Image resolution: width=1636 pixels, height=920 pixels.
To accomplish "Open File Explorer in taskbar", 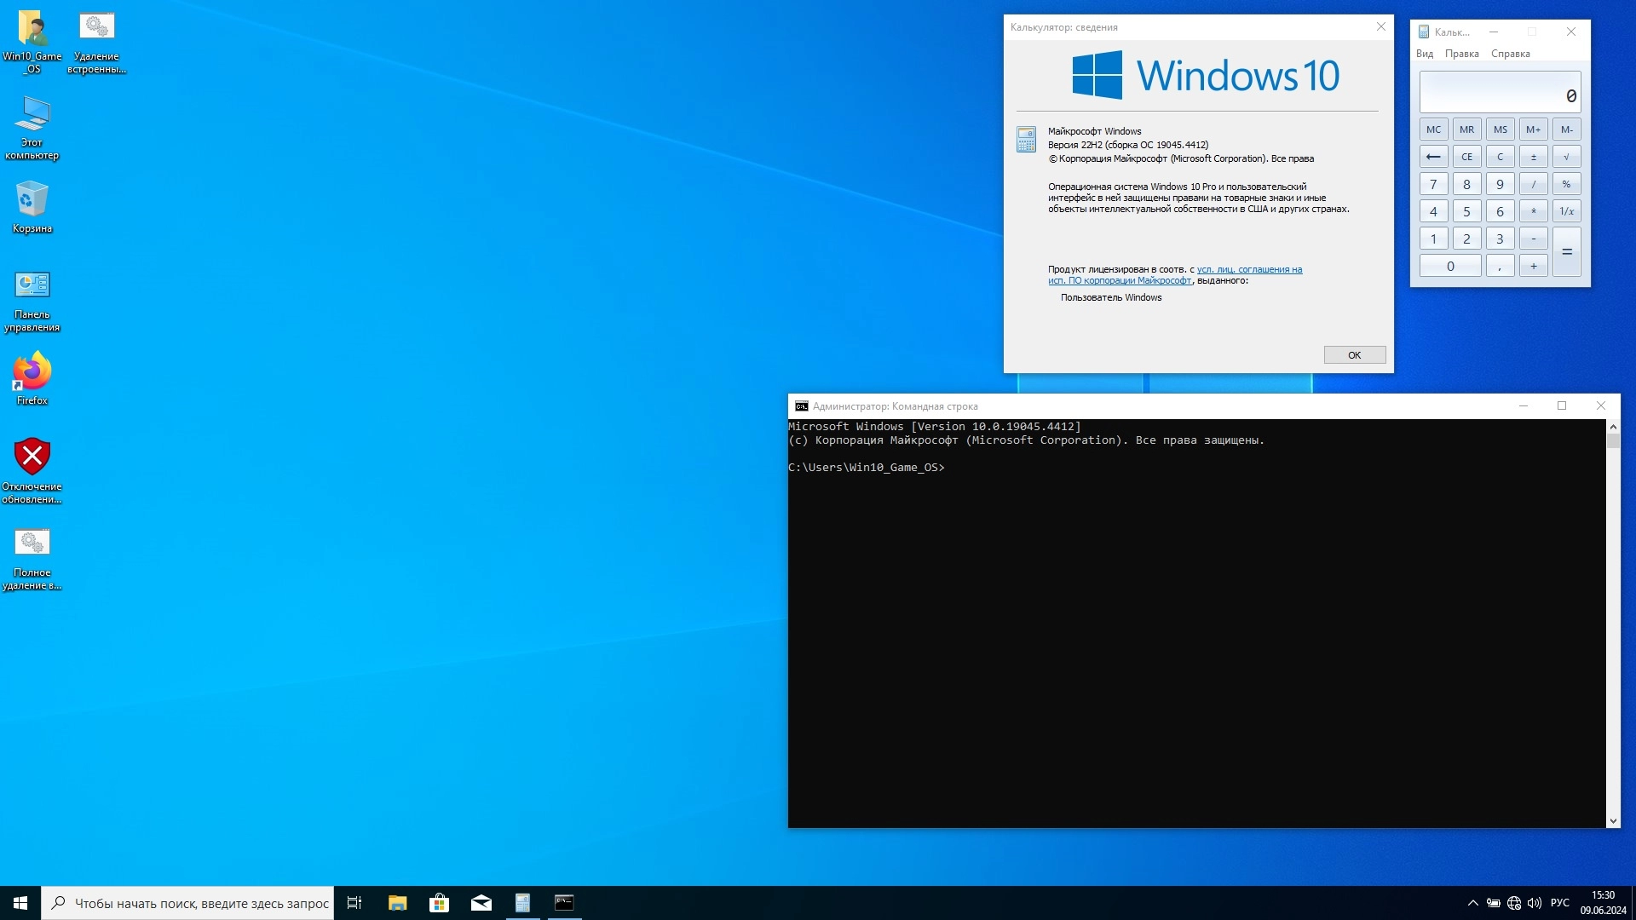I will coord(397,903).
